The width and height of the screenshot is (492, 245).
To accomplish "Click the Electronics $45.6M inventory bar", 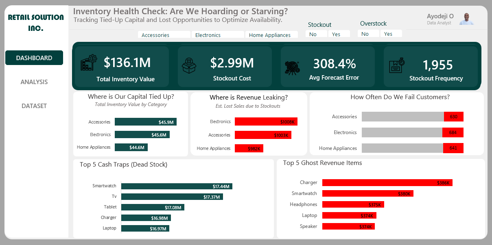I will tap(142, 134).
